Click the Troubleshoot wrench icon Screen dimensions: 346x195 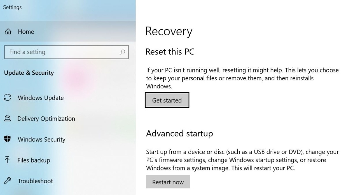pyautogui.click(x=8, y=181)
